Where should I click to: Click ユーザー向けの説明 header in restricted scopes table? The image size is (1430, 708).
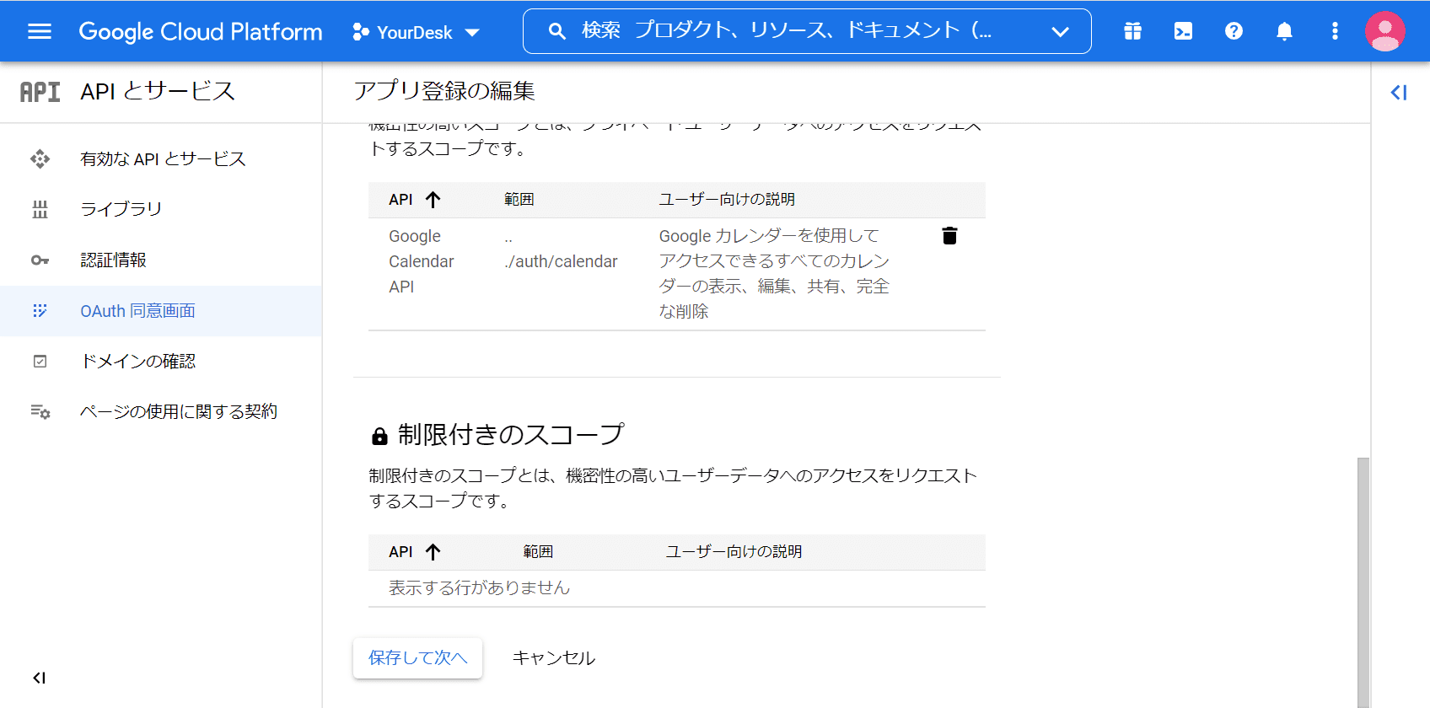click(734, 552)
